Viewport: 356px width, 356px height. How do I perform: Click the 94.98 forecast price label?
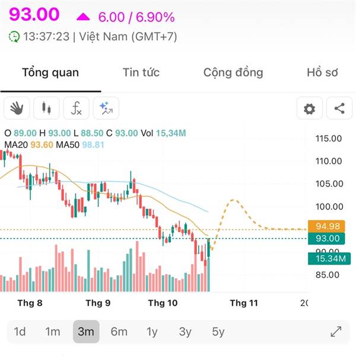(328, 226)
